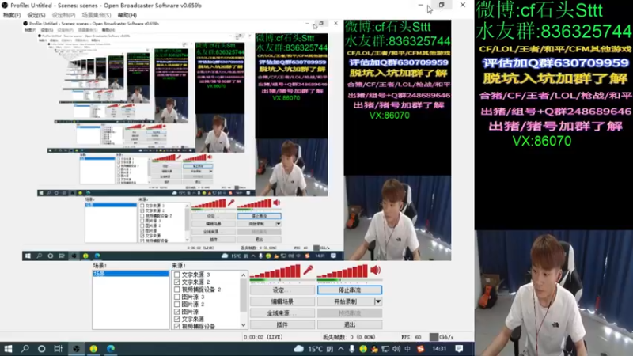Launch Microsoft Edge from the taskbar

(111, 348)
